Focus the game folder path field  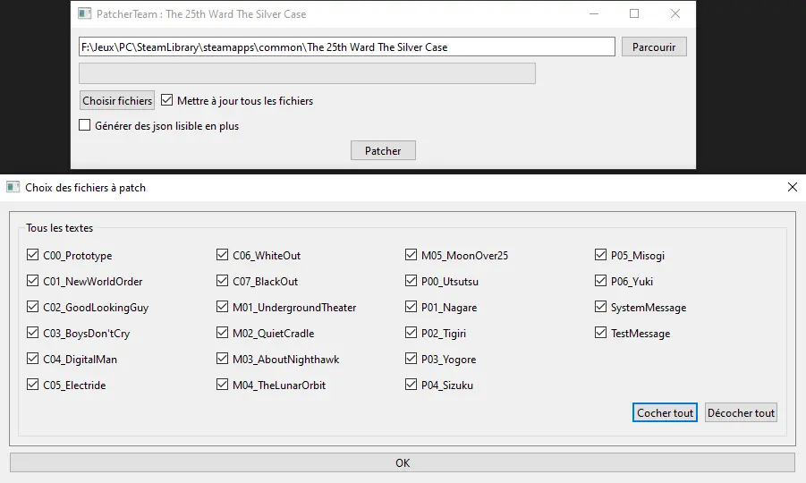coord(347,47)
